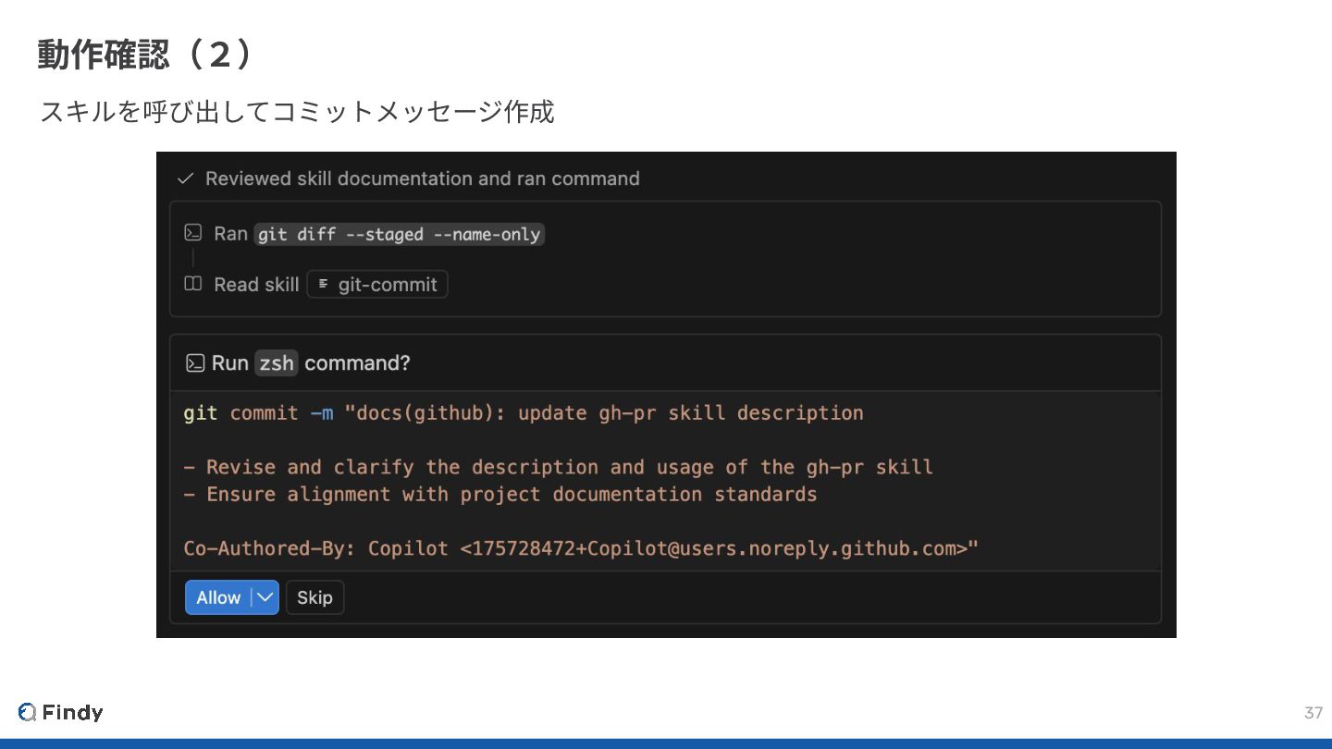Click the terminal icon next to Ran
The width and height of the screenshot is (1332, 749).
pos(192,233)
